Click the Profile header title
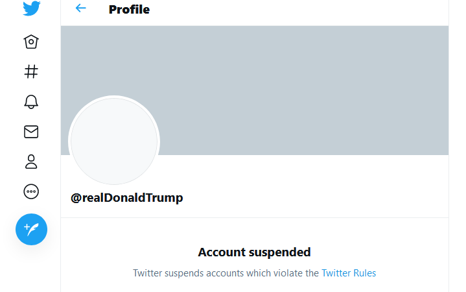Image resolution: width=466 pixels, height=292 pixels. pos(129,10)
